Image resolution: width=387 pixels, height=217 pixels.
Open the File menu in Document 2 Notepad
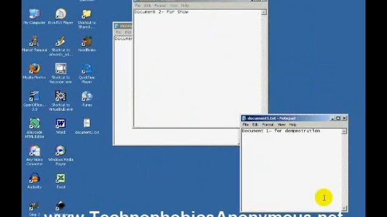point(138,5)
